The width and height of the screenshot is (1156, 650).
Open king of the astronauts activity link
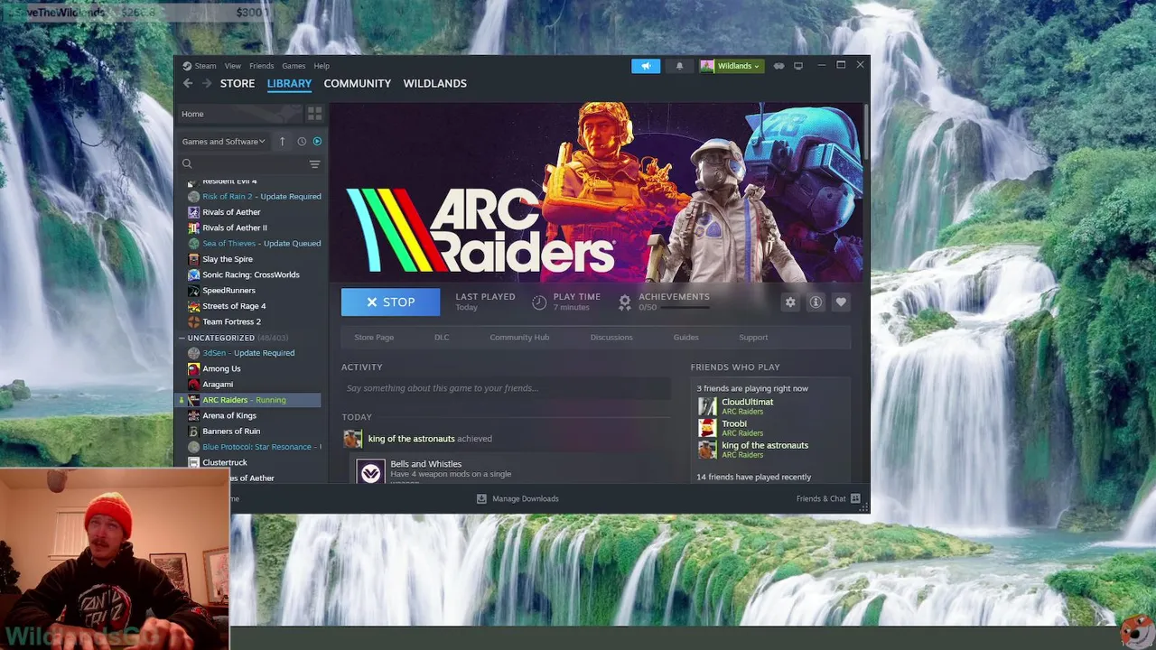pos(411,439)
